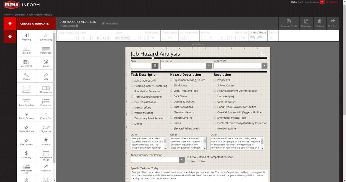Add a Check List field
The height and width of the screenshot is (182, 346).
pos(46,102)
